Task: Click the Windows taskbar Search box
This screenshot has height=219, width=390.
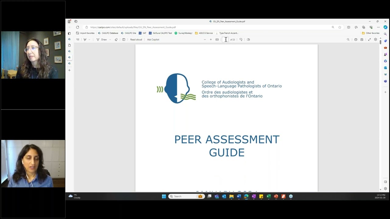Action: coord(186,196)
